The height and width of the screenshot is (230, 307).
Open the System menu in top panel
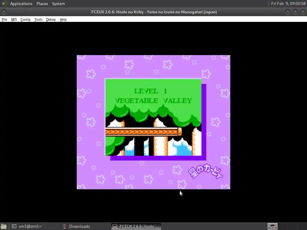click(58, 4)
